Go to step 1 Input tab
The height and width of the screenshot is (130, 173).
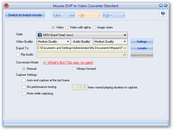[x=64, y=15]
